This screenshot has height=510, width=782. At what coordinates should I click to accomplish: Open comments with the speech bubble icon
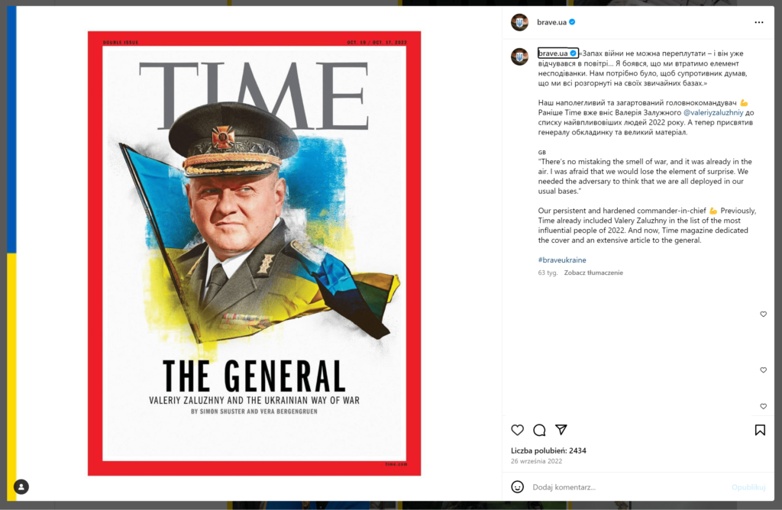(539, 430)
